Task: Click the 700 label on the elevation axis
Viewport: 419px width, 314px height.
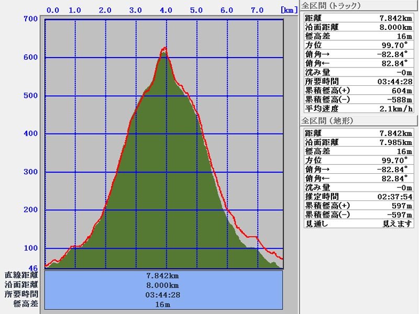Action: pos(30,19)
